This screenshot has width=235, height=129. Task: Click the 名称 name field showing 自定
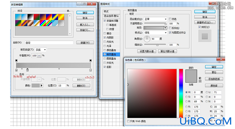(x=49, y=43)
